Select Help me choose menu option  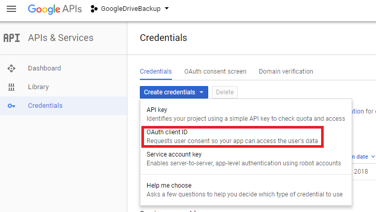246,190
